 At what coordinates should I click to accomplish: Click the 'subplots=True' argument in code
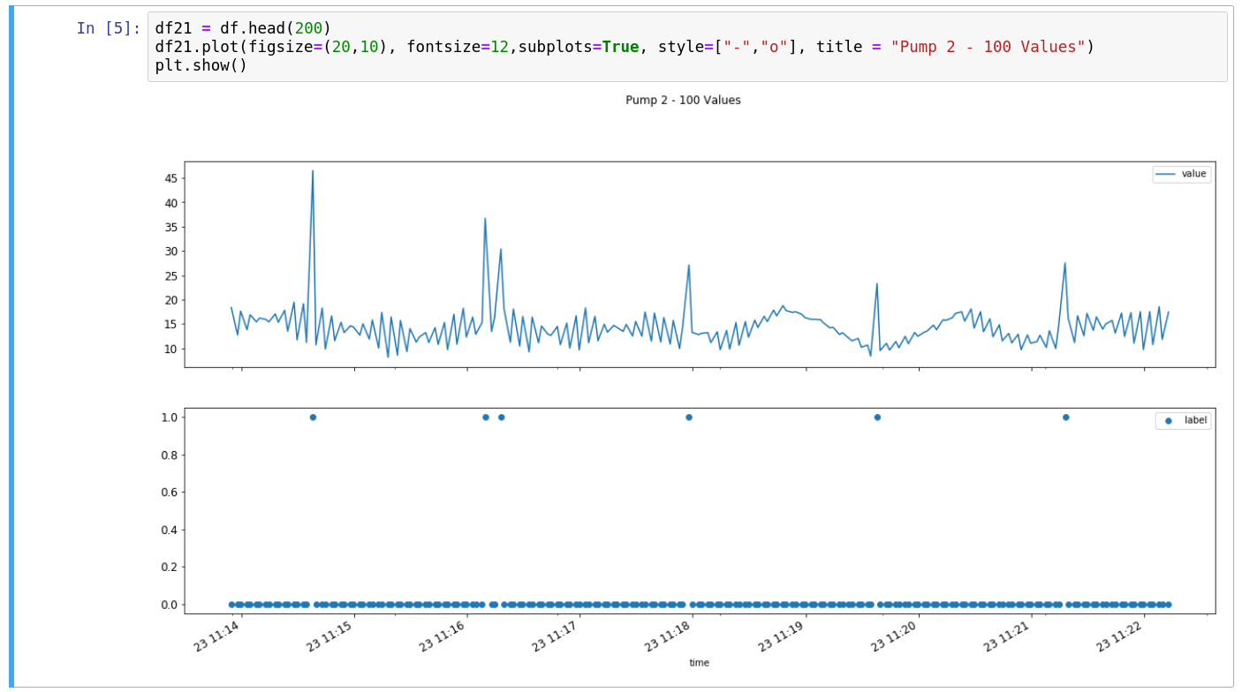tap(578, 47)
